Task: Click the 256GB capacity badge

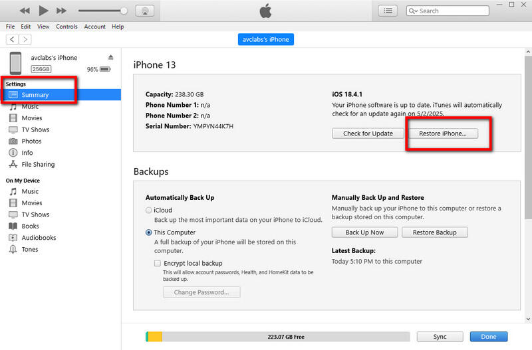Action: tap(41, 69)
